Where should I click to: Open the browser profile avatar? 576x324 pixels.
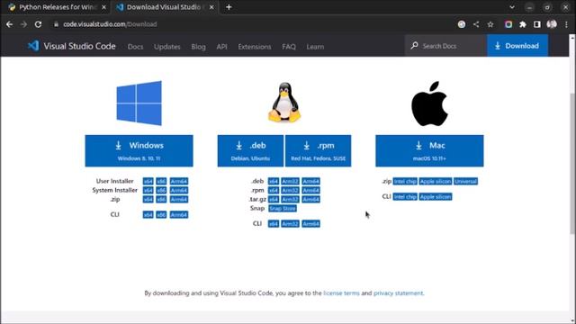click(552, 24)
